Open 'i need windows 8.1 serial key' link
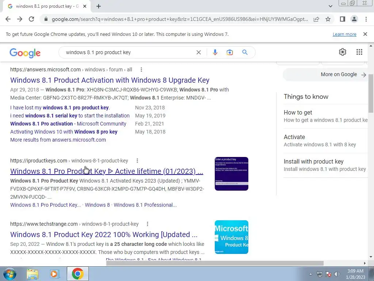The image size is (374, 281). 70,116
